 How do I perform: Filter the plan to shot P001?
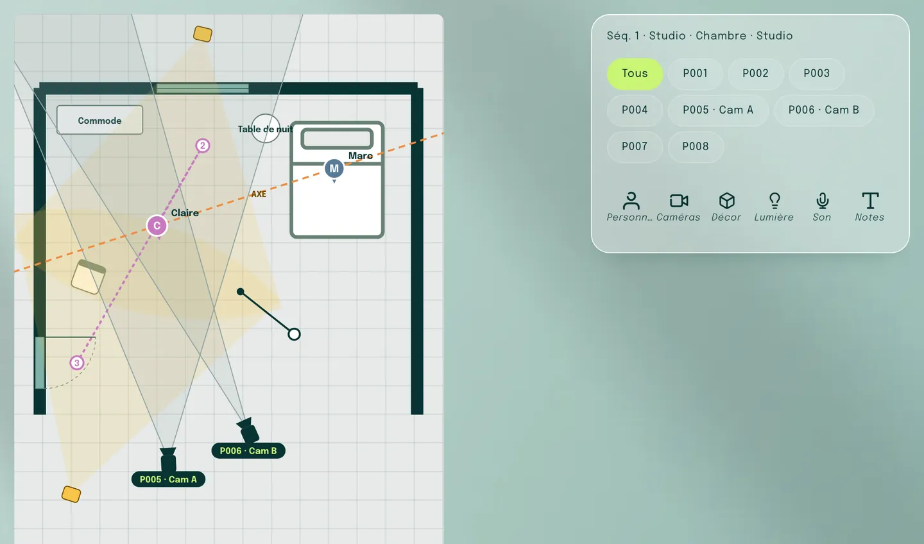point(696,73)
